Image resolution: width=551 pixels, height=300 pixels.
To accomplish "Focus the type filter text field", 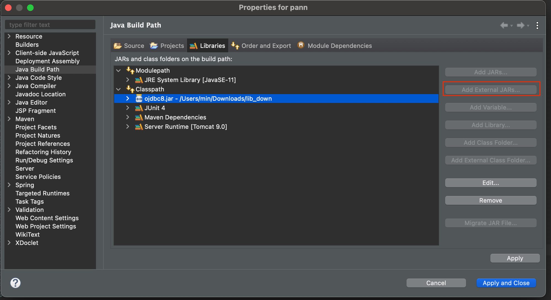I will [50, 25].
